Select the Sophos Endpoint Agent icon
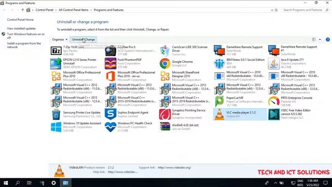 coord(110,114)
